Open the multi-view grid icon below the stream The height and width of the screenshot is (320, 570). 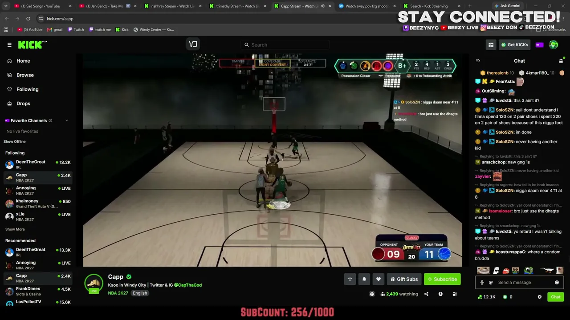click(372, 294)
